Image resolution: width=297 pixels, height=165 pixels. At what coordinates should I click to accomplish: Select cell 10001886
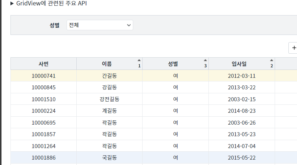(44, 157)
